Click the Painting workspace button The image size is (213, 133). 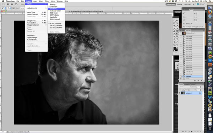coord(187,4)
